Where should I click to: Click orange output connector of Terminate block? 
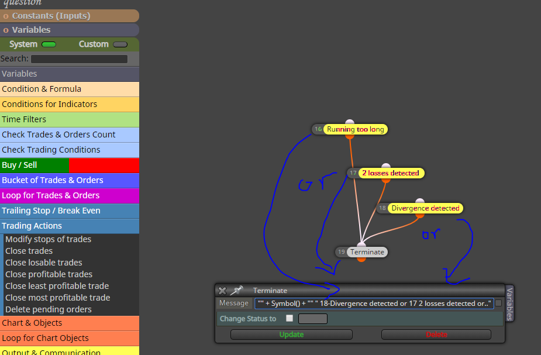(x=361, y=260)
